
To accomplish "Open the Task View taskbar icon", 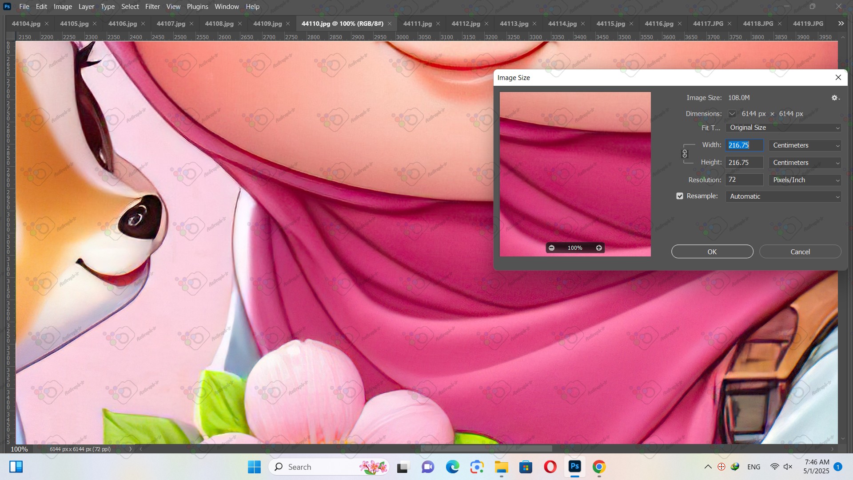I will [x=403, y=467].
